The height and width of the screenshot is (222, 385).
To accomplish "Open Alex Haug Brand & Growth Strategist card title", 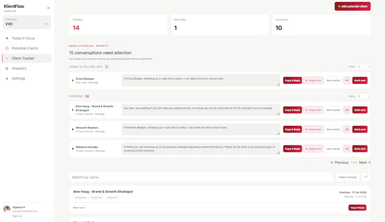I will point(103,192).
